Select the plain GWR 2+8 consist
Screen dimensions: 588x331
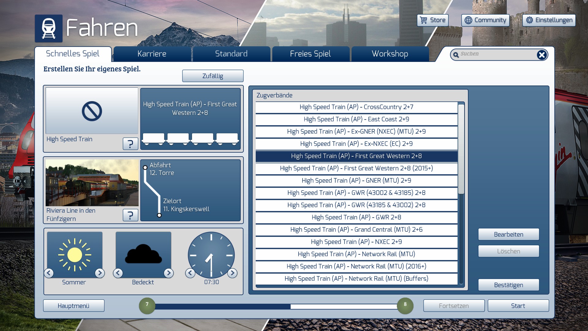[x=356, y=217]
